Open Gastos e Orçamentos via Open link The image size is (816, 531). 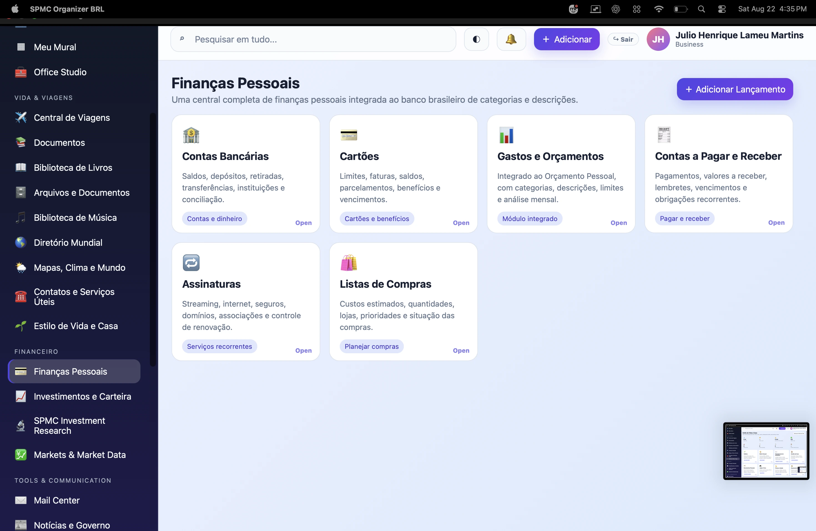coord(619,223)
